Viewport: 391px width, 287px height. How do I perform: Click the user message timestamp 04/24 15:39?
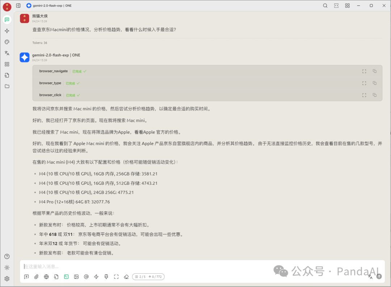point(39,21)
